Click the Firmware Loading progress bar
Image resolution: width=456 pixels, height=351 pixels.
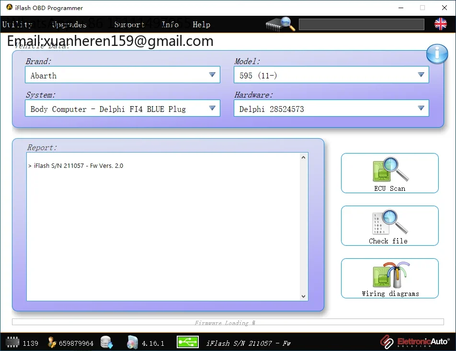coord(228,322)
